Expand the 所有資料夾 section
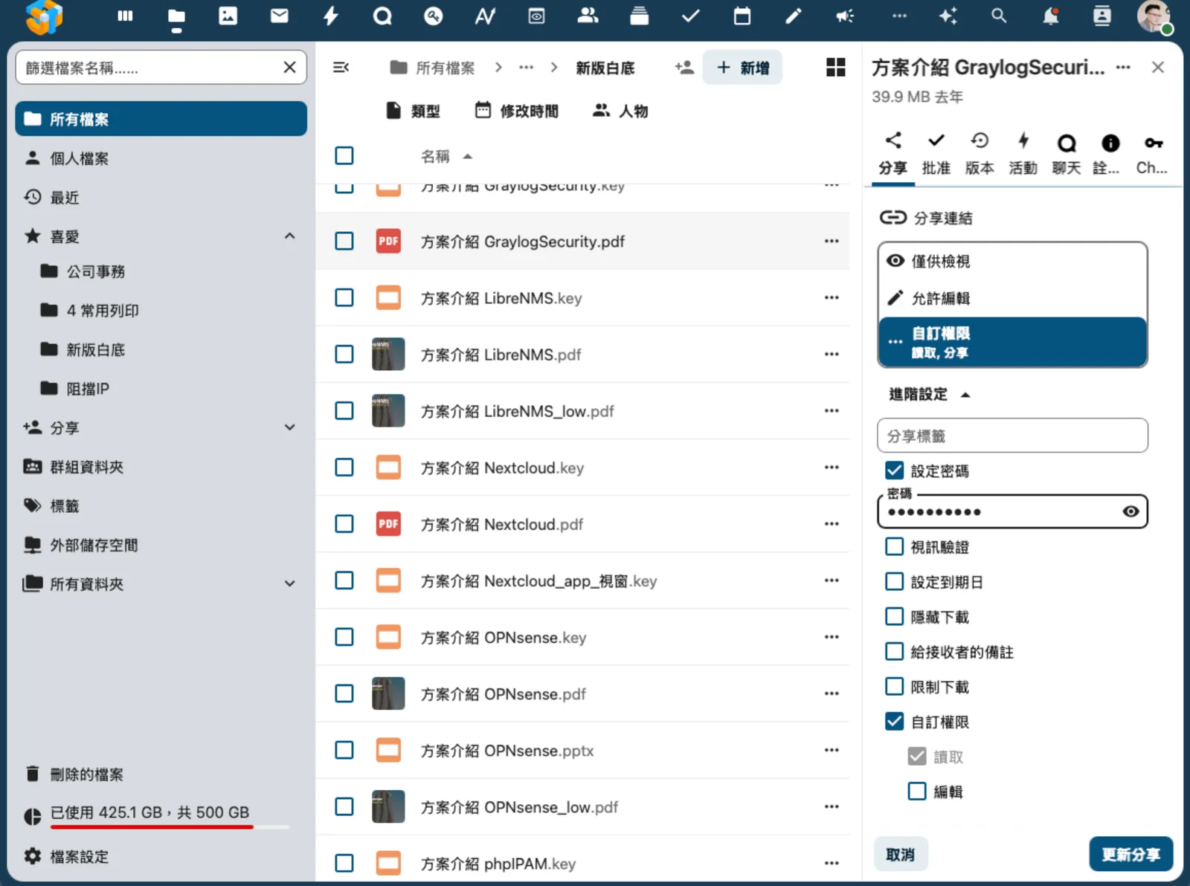The width and height of the screenshot is (1190, 886). (290, 583)
